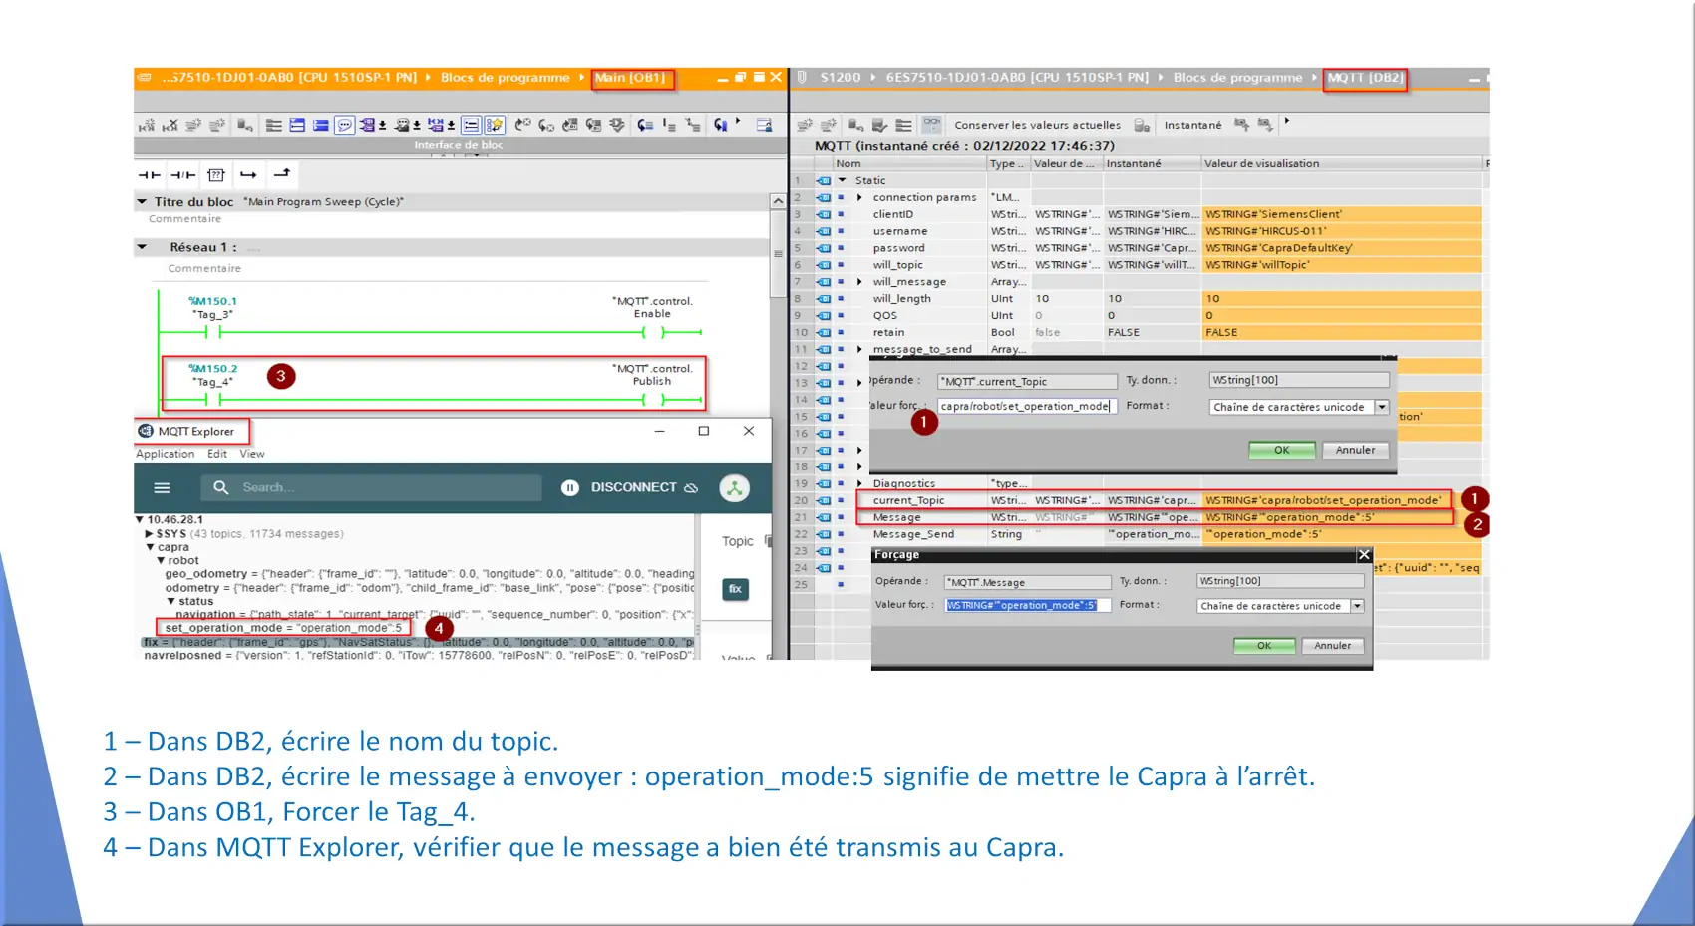Click the Instantané toolbar button
Screen dimensions: 1695x926
pyautogui.click(x=1192, y=125)
